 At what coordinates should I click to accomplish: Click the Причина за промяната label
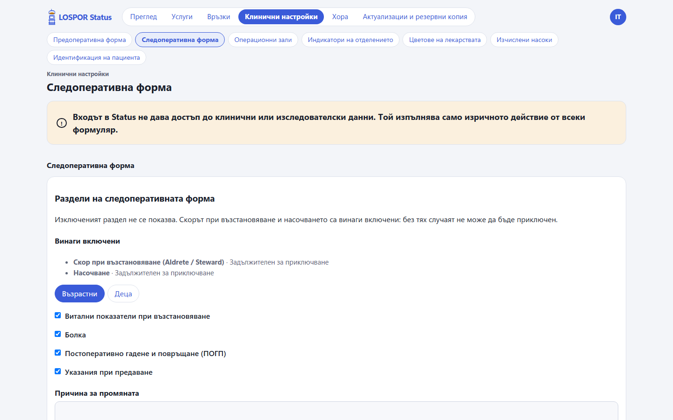[97, 393]
